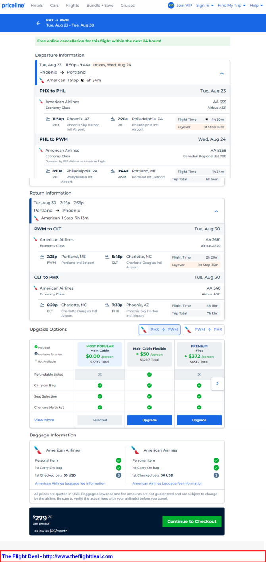Viewport: 266px width, 562px height.
Task: Click flight number AA 2681
Action: point(213,239)
